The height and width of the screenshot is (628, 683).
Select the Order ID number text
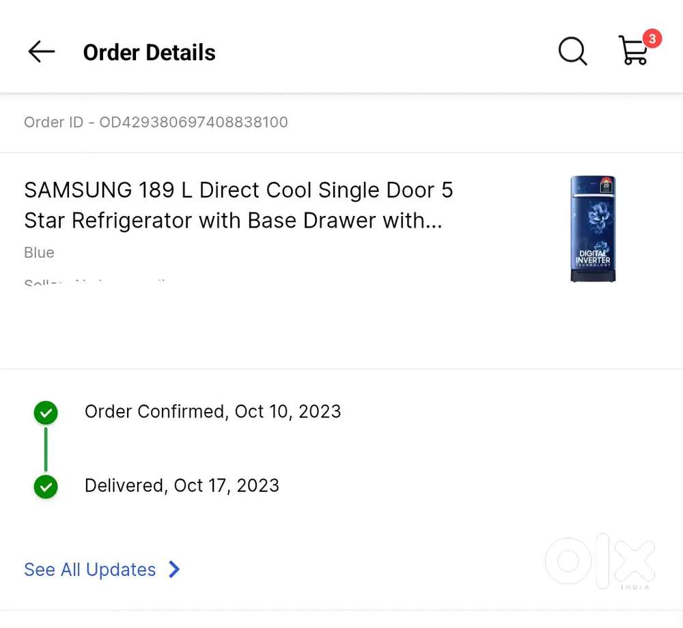(x=193, y=122)
